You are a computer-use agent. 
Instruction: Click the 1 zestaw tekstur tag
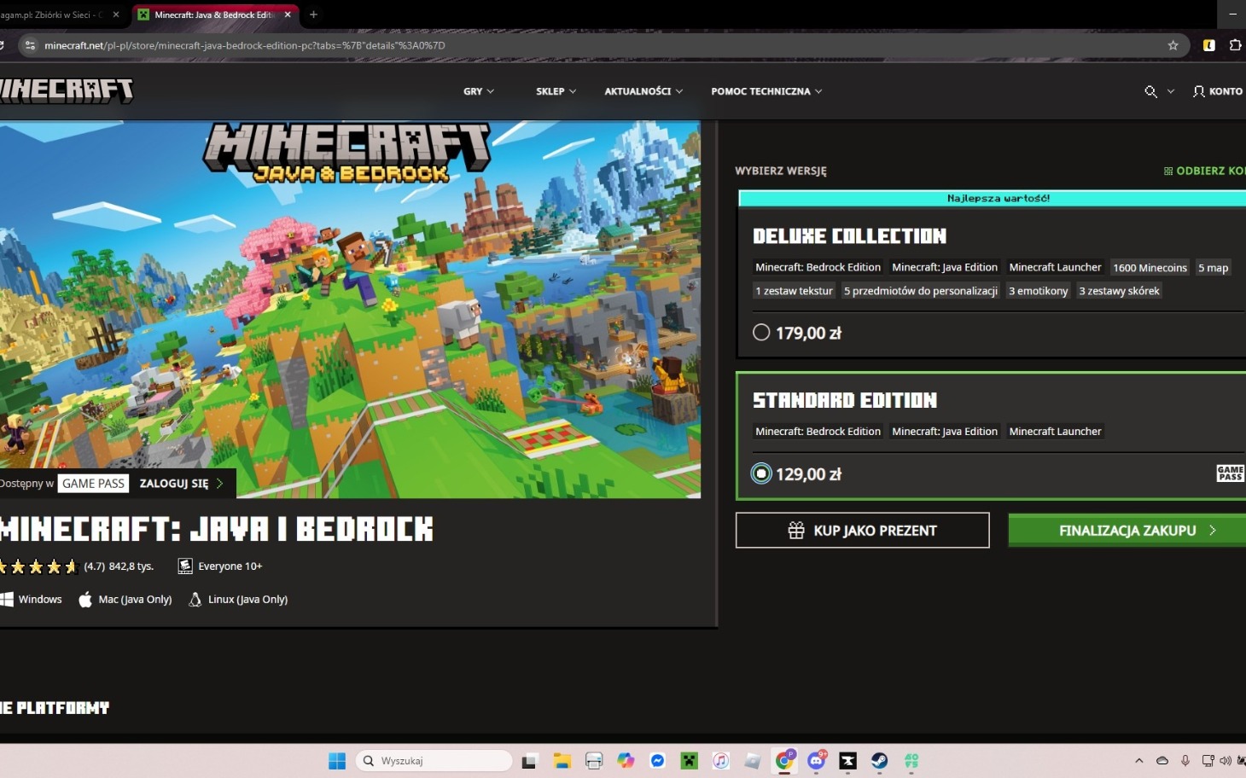pos(794,291)
